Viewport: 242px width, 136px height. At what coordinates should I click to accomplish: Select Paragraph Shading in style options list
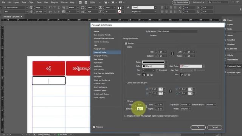[101, 56]
